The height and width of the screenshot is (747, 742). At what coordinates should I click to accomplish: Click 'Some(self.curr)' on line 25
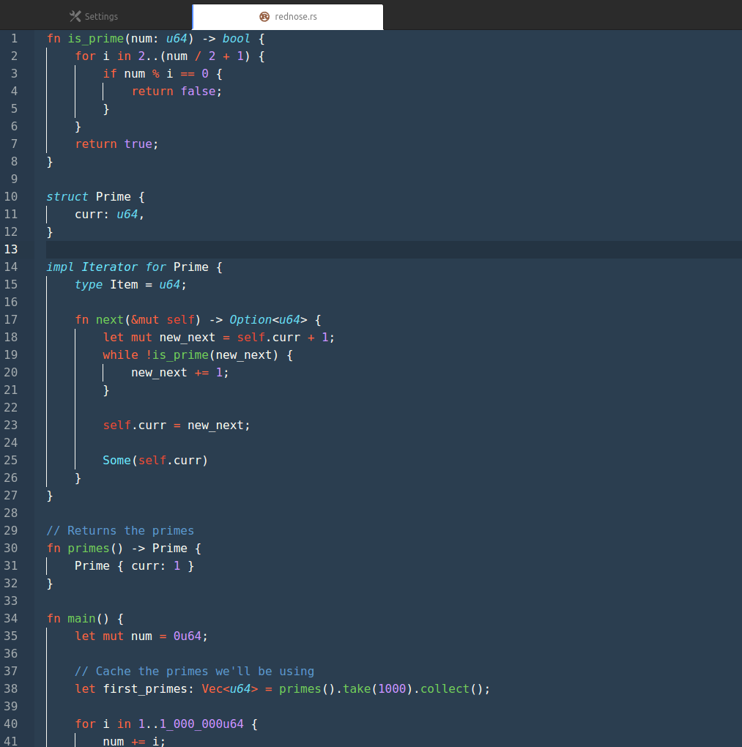click(155, 461)
